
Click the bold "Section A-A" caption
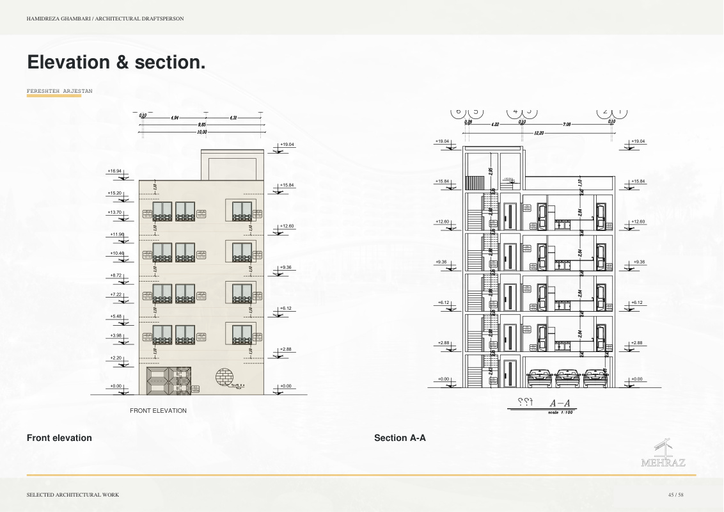coord(400,438)
